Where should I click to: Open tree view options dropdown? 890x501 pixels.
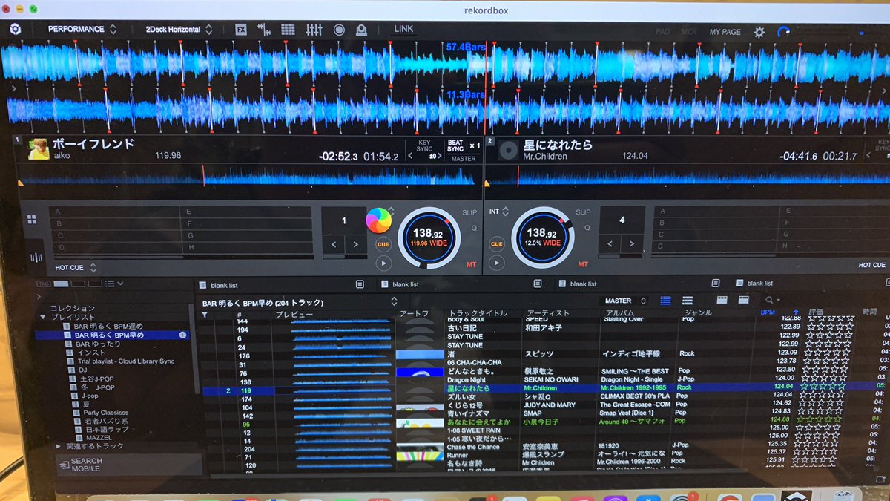click(113, 284)
